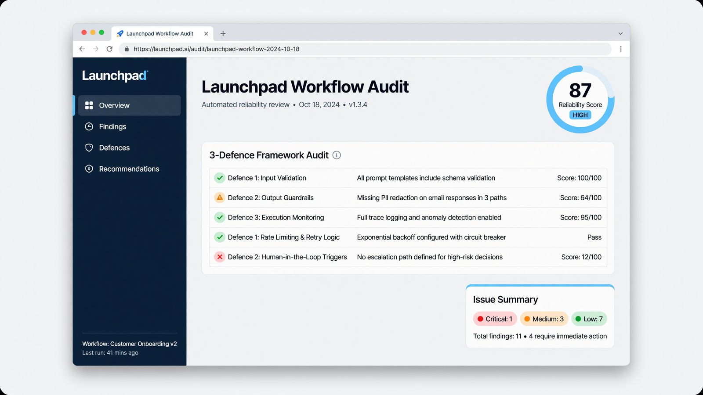Select Defence 2: Human-in-the-Loop Triggers label
The width and height of the screenshot is (703, 395).
[x=287, y=257]
